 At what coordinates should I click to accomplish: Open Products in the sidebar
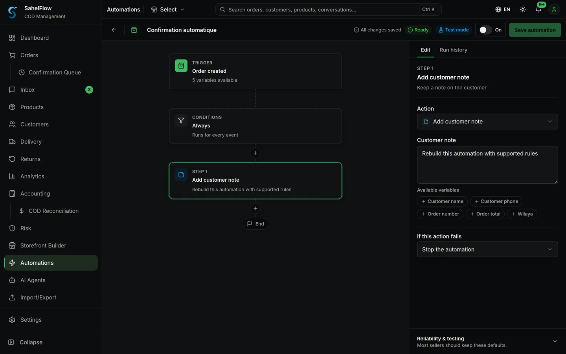click(51, 107)
